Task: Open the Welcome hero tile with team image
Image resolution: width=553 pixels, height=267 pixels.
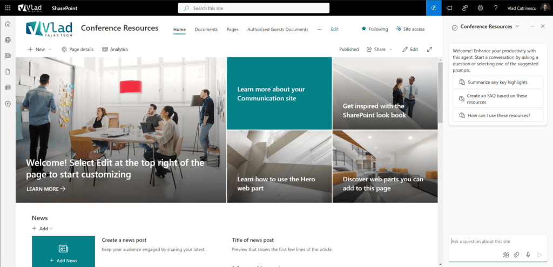Action: tap(121, 130)
